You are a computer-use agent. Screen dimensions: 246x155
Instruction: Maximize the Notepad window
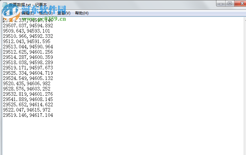230,3
